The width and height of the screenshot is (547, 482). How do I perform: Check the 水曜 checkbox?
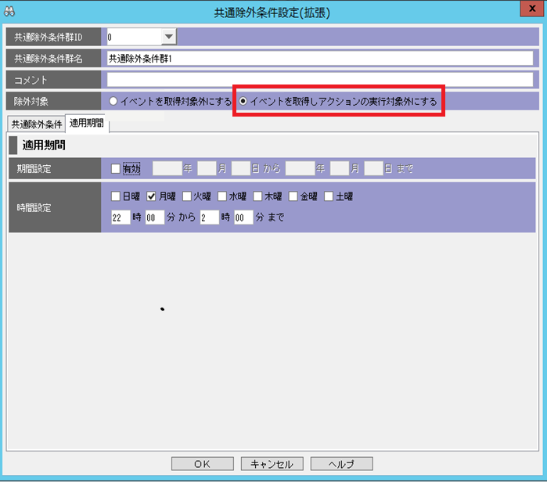pos(222,196)
